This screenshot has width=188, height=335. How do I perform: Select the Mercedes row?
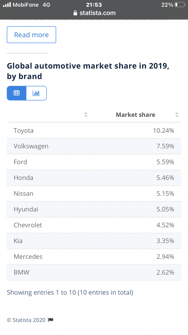(x=94, y=257)
